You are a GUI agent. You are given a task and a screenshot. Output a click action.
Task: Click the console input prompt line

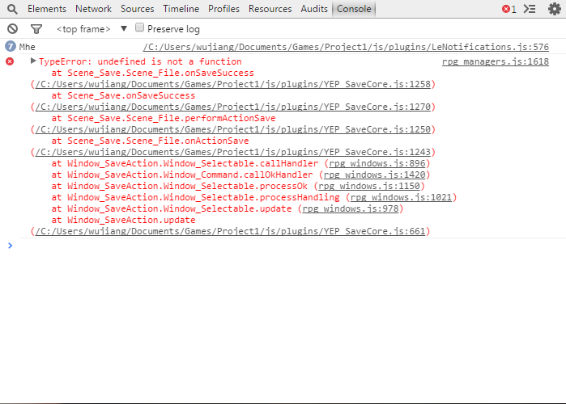(283, 246)
